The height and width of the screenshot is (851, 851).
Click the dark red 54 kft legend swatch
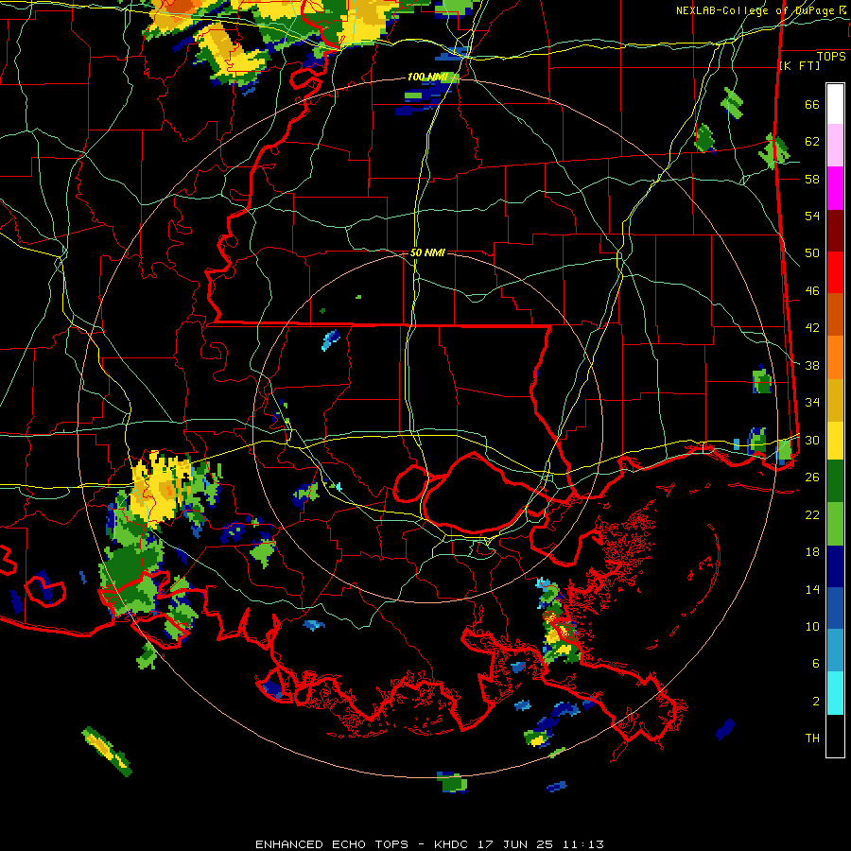point(835,230)
